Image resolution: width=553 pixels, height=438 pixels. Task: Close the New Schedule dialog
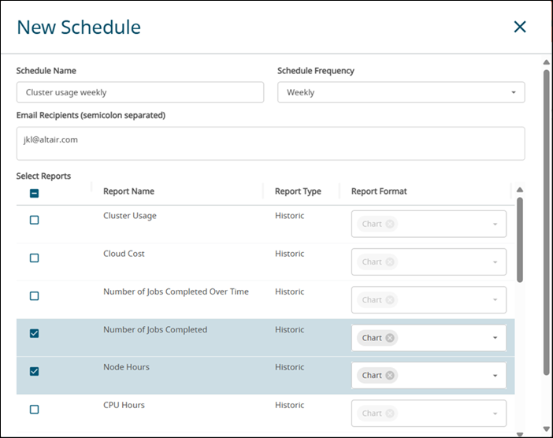pyautogui.click(x=520, y=27)
